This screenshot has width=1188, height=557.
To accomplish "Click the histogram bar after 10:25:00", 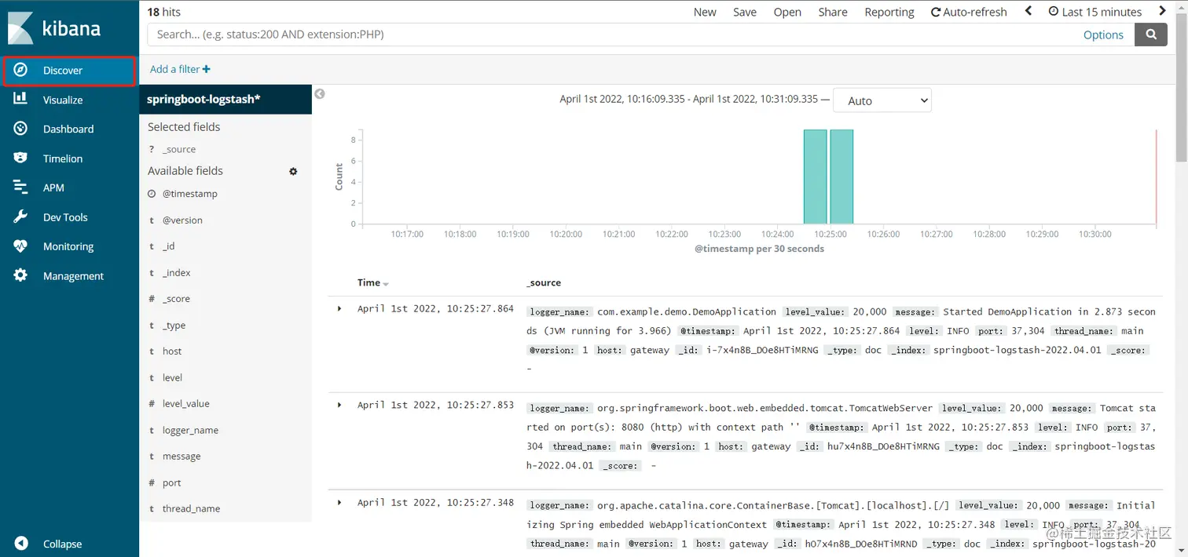I will pos(841,177).
